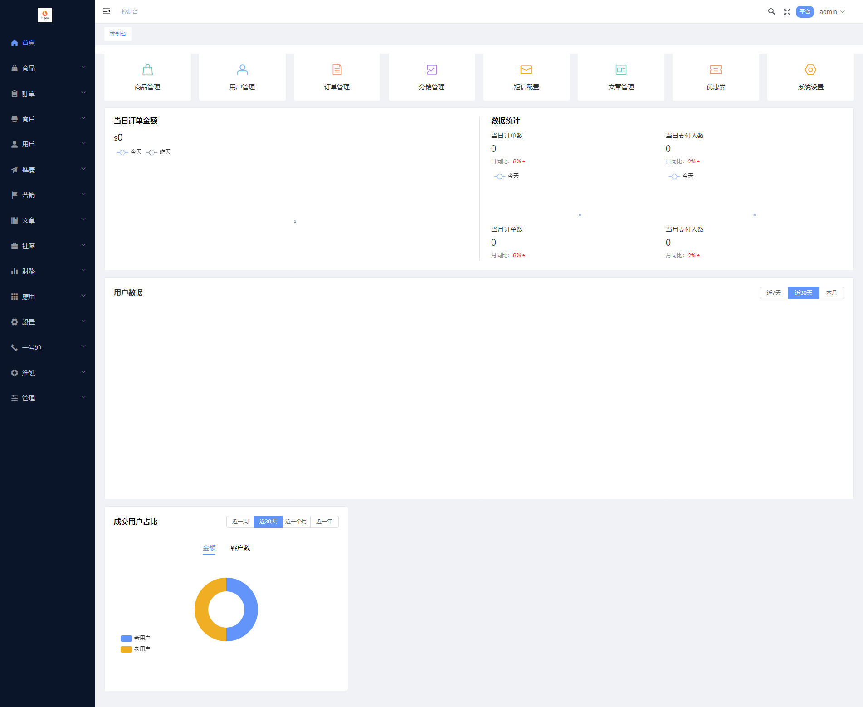863x707 pixels.
Task: Expand the 商品 sidebar menu
Action: [48, 68]
